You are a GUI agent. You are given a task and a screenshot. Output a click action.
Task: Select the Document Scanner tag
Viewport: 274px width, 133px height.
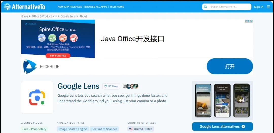coord(104,129)
